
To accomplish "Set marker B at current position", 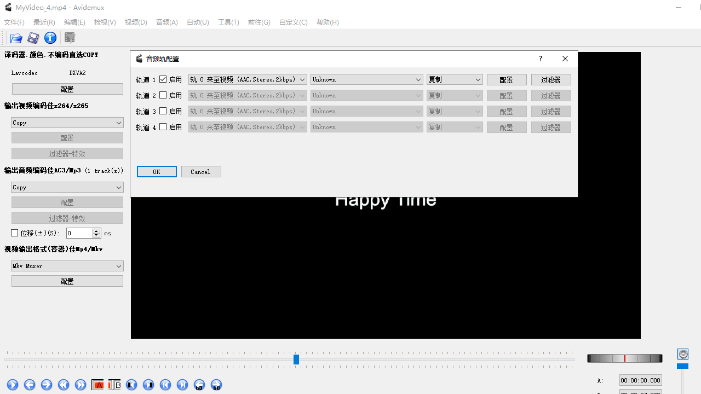I will coord(114,385).
